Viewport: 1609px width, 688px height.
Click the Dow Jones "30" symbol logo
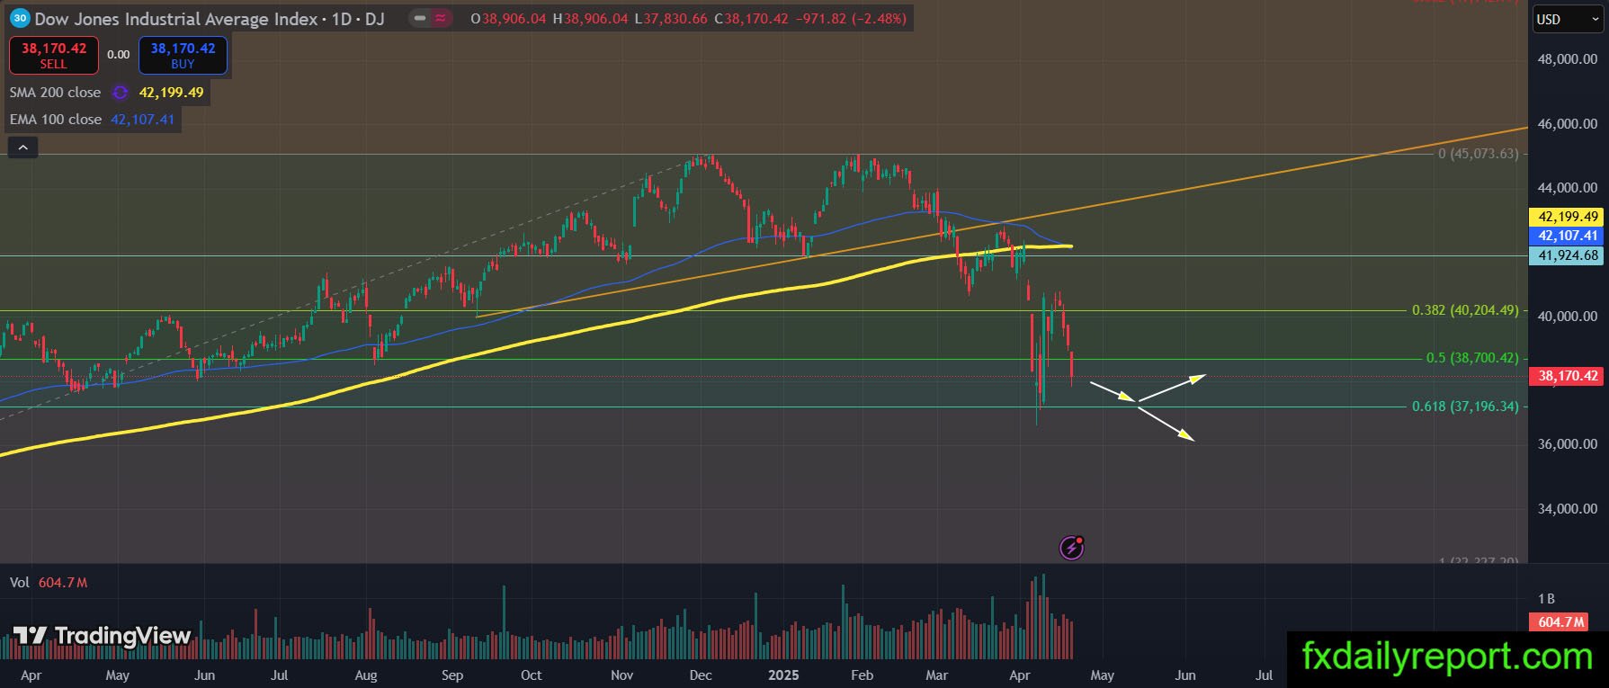(19, 18)
